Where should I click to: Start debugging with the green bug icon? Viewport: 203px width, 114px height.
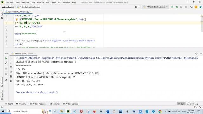pos(177,7)
